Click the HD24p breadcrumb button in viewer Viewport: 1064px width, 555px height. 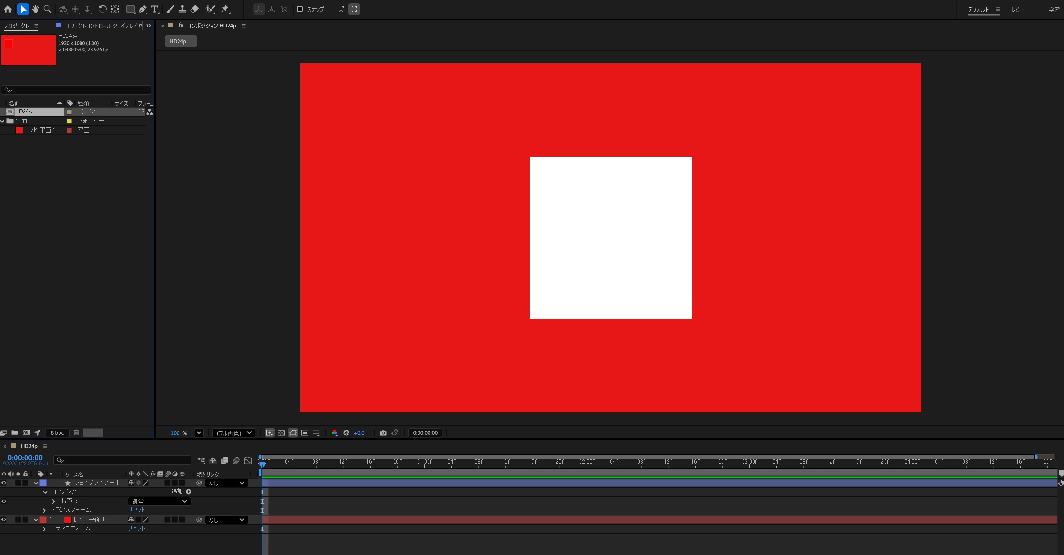coord(180,41)
